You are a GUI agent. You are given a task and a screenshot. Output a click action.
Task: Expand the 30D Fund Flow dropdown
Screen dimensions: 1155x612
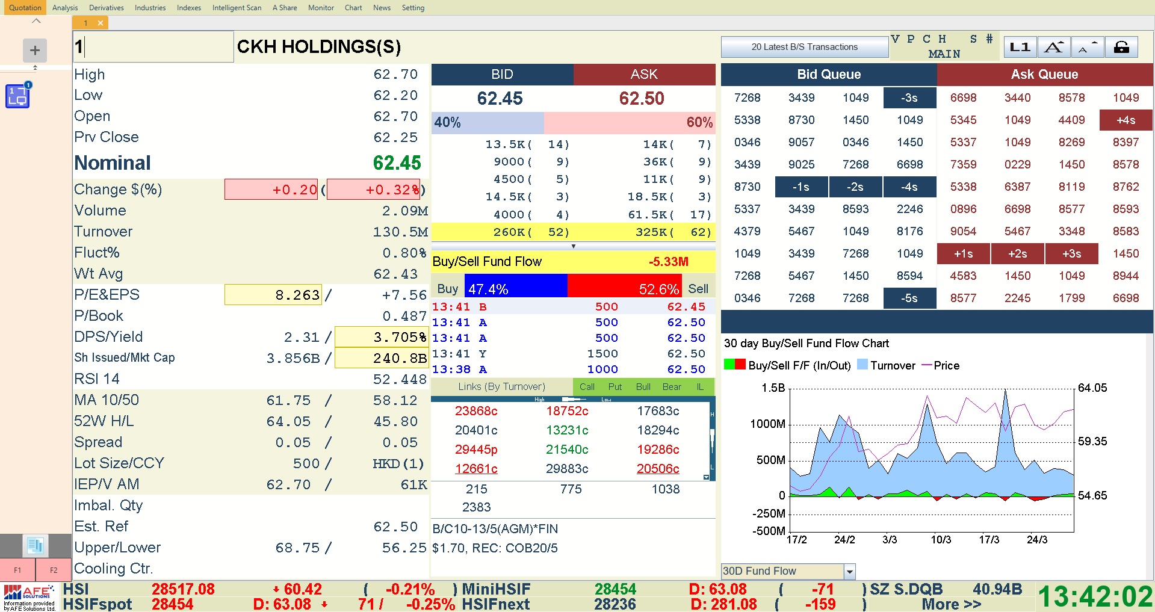click(x=850, y=572)
